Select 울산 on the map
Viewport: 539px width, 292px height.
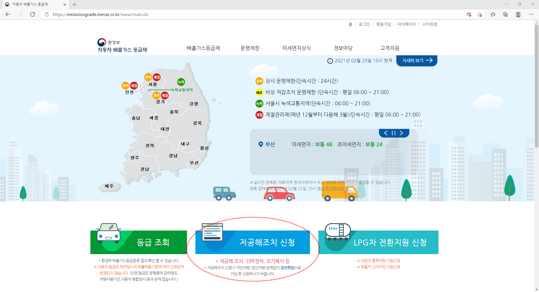(204, 148)
